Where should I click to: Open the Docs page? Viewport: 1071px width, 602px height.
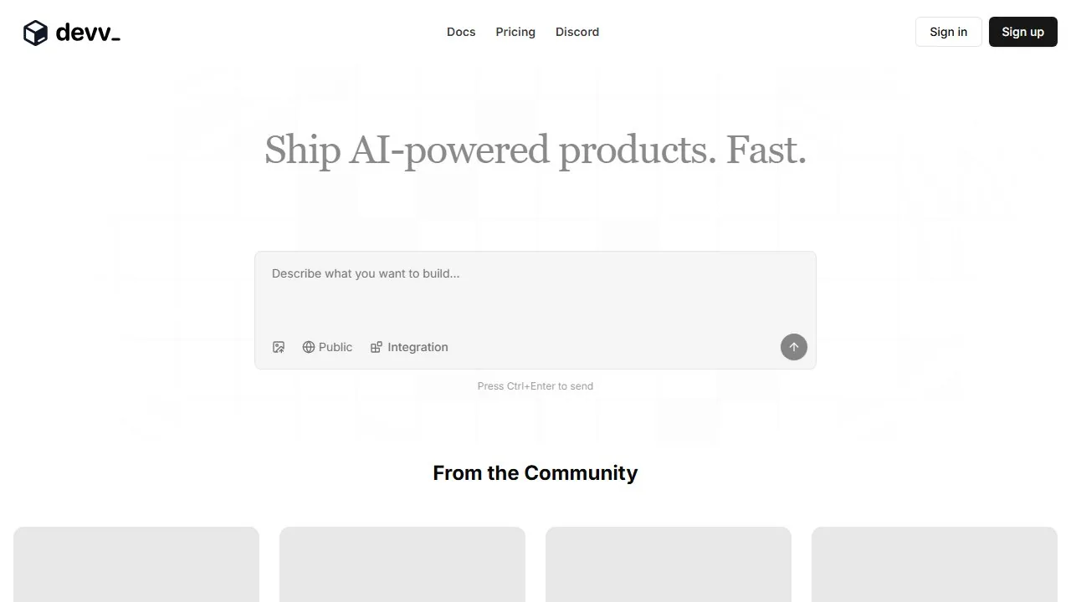[x=461, y=32]
